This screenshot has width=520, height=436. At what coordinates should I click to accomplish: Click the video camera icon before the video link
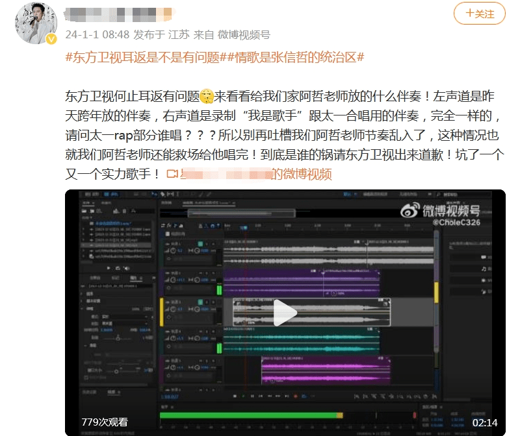pos(172,174)
